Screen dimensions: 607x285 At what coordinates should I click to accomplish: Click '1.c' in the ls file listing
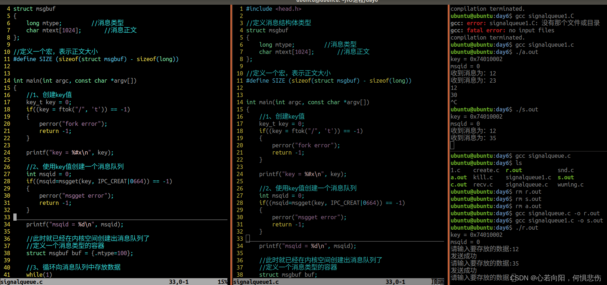point(456,170)
